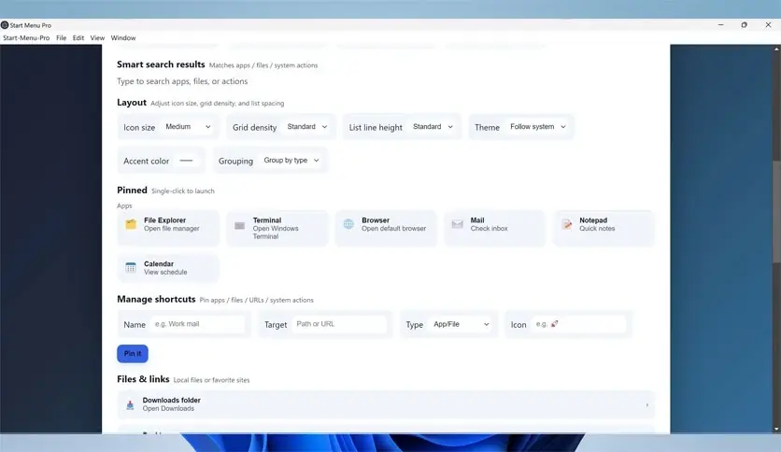Viewport: 781px width, 452px height.
Task: Open the Downloads folder row chevron
Action: click(x=646, y=404)
